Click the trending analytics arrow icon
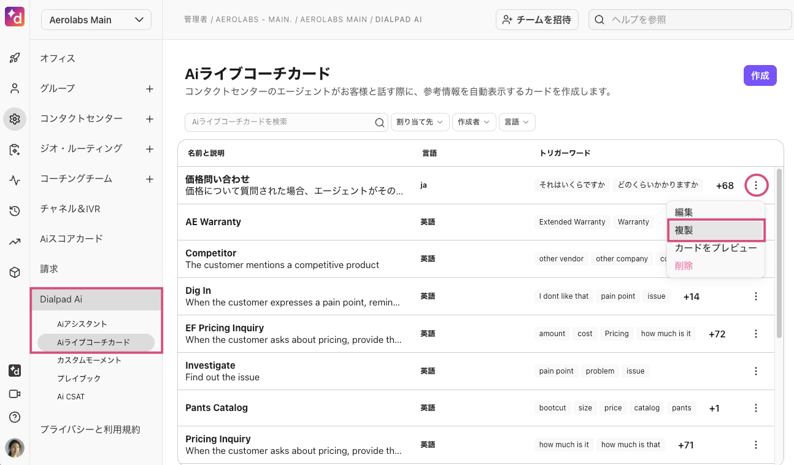 [15, 242]
